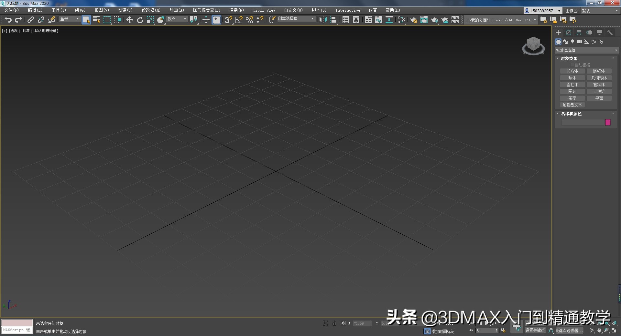Viewport: 621px width, 336px height.
Task: Select the Mirror tool icon
Action: pyautogui.click(x=323, y=20)
